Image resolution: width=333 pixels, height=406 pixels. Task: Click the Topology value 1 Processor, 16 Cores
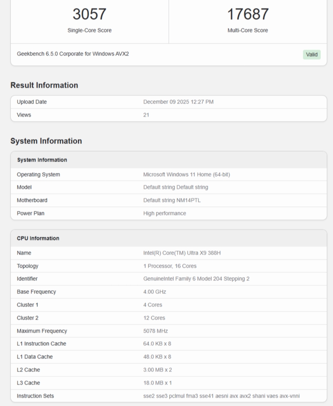(170, 266)
